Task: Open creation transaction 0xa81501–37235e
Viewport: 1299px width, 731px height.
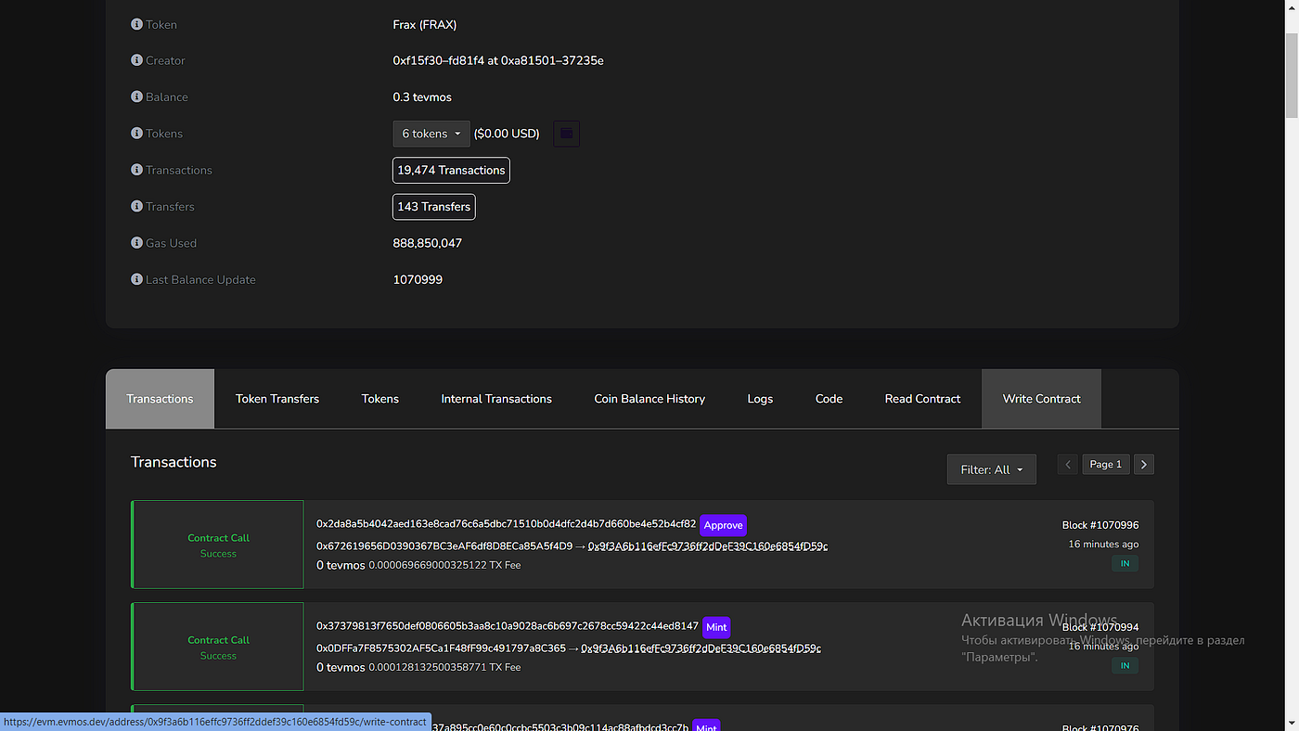Action: (x=552, y=60)
